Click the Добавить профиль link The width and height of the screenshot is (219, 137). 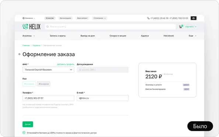(66, 64)
